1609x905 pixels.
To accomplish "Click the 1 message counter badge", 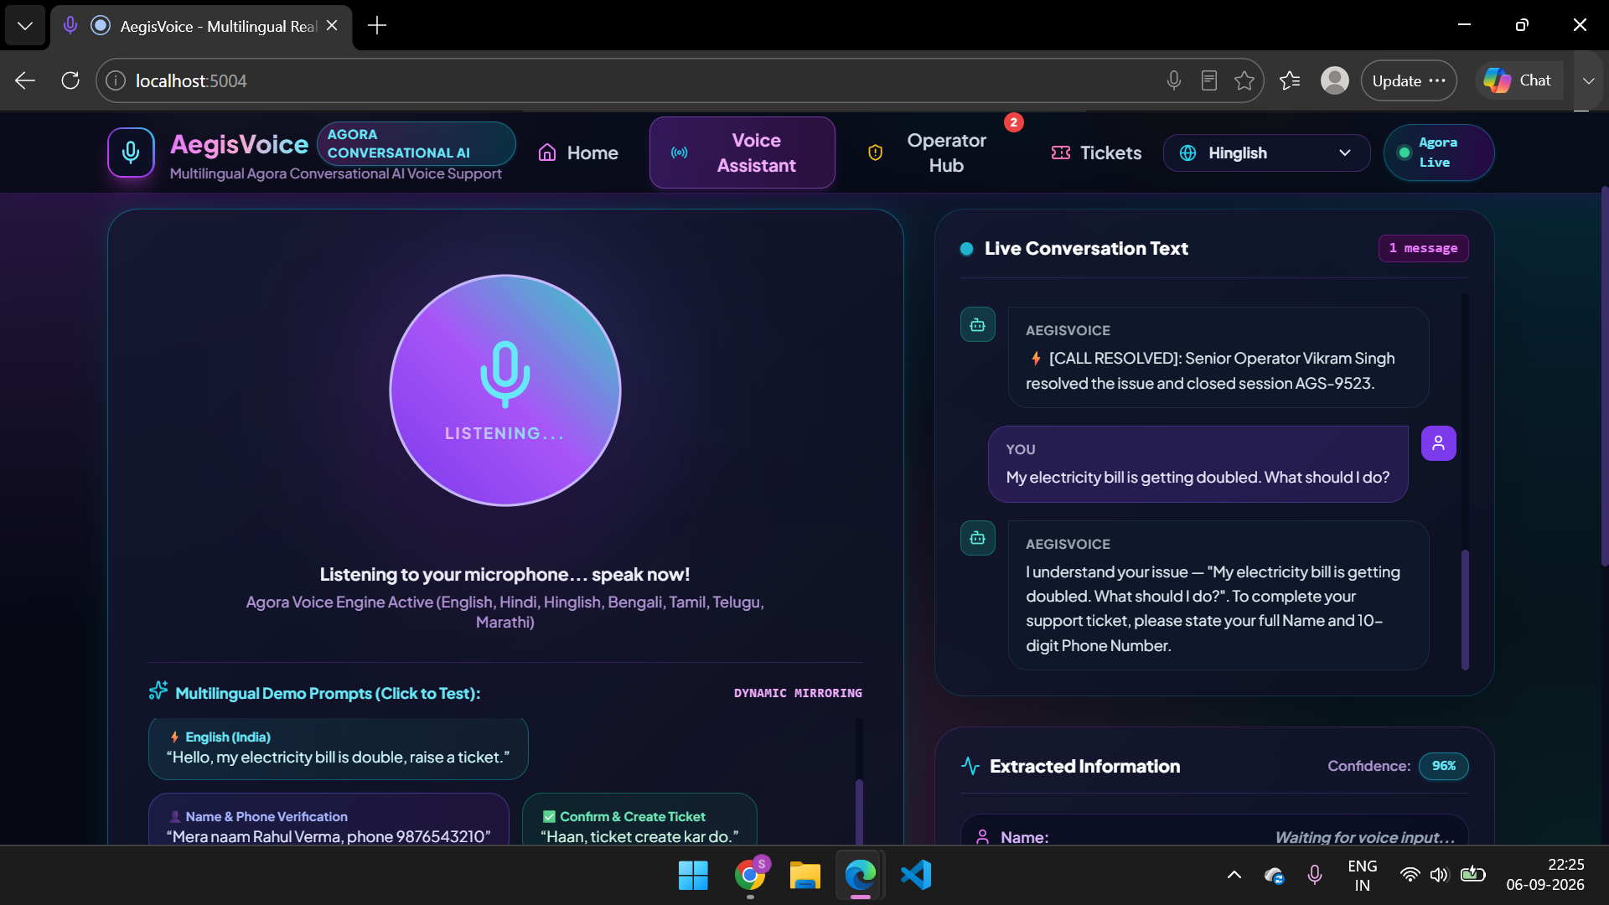I will (1423, 248).
